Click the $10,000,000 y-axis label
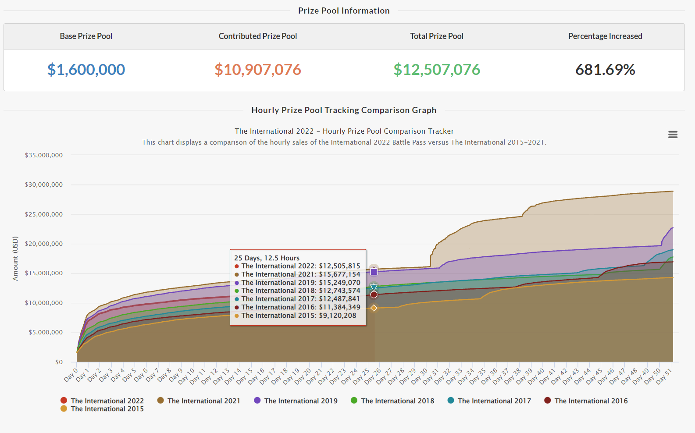Screen dimensions: 695x433 [44, 303]
